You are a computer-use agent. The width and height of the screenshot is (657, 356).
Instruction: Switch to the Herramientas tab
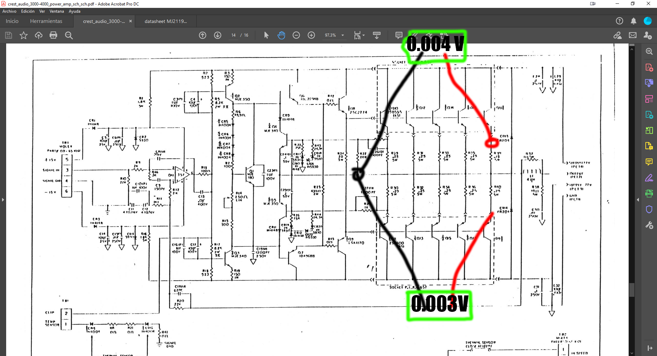click(x=46, y=21)
